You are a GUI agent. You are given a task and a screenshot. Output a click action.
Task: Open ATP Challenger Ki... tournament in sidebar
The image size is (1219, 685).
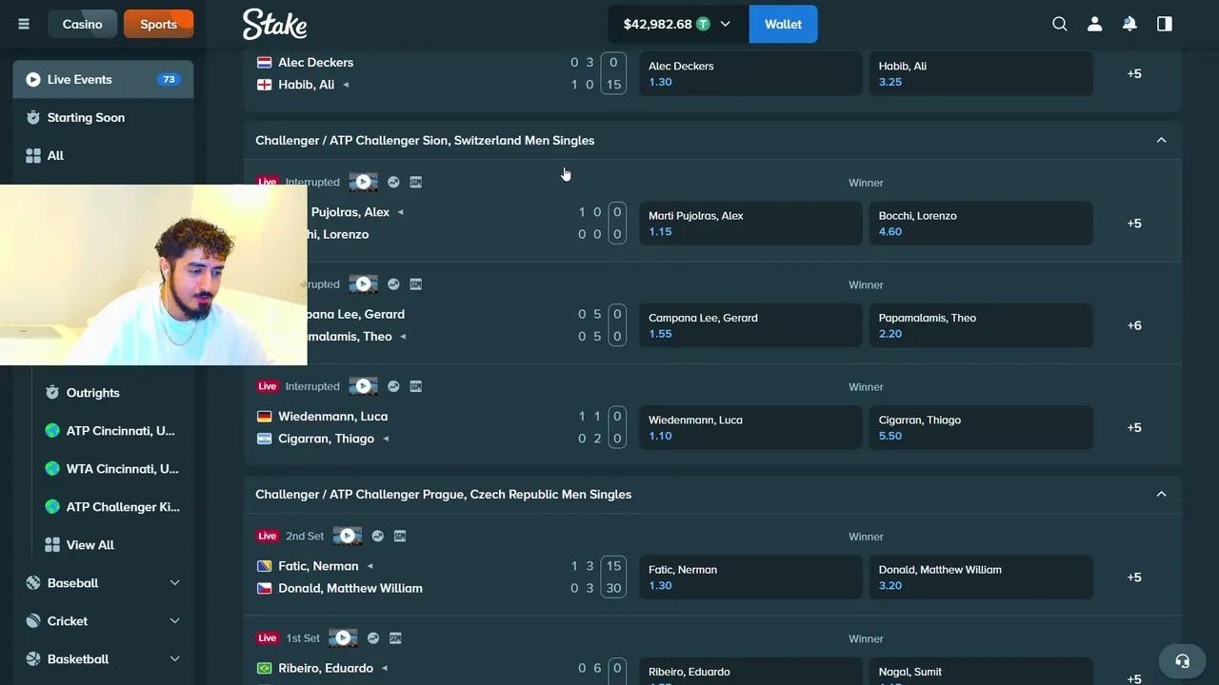[112, 506]
